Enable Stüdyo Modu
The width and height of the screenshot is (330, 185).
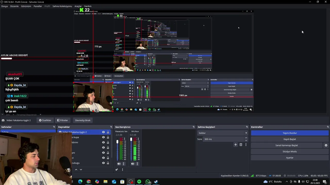[290, 151]
